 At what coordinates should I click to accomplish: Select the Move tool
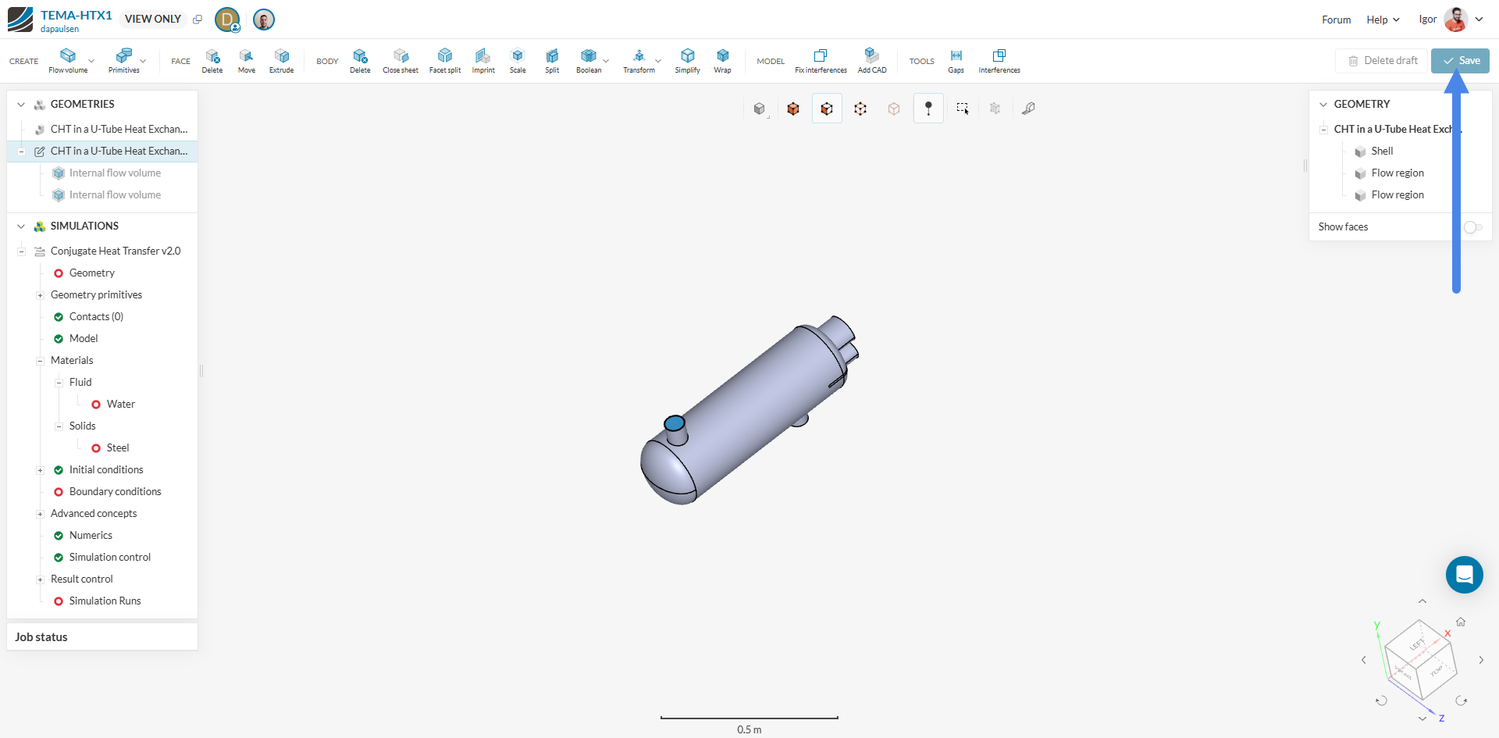tap(246, 60)
